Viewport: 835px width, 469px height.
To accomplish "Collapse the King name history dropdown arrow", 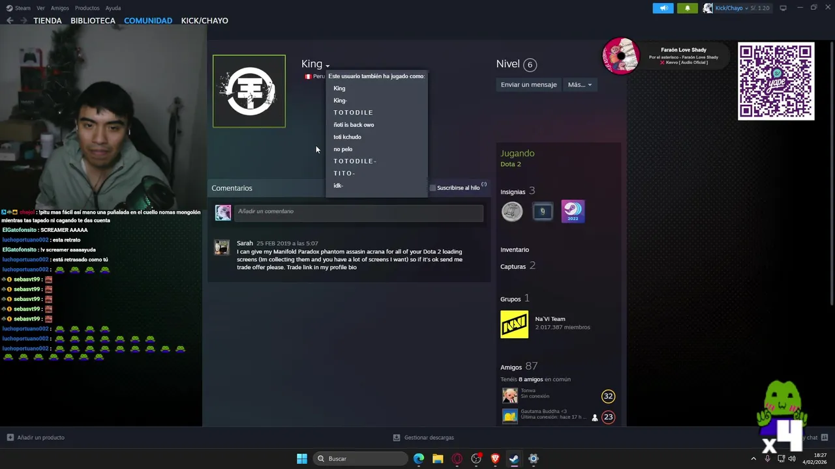I will pyautogui.click(x=327, y=65).
